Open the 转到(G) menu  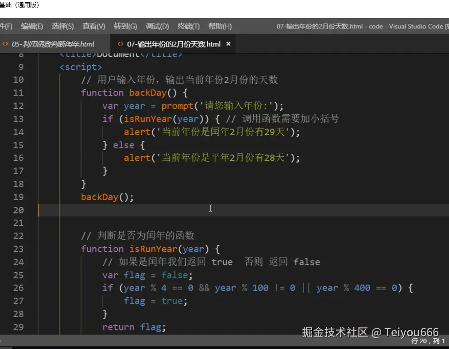[x=125, y=26]
